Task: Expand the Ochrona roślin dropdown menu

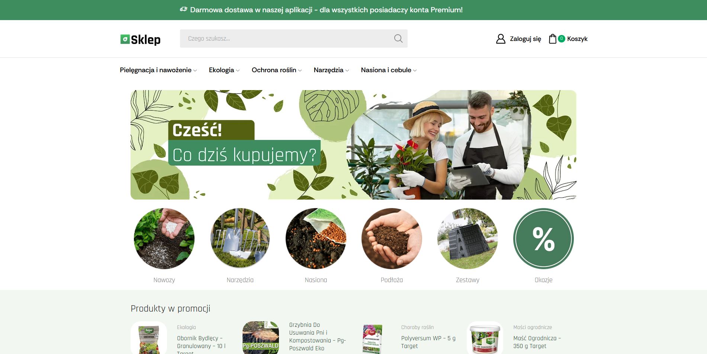Action: pyautogui.click(x=276, y=70)
